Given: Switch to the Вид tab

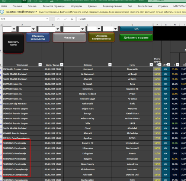Looking at the screenshot, I should [x=130, y=6].
